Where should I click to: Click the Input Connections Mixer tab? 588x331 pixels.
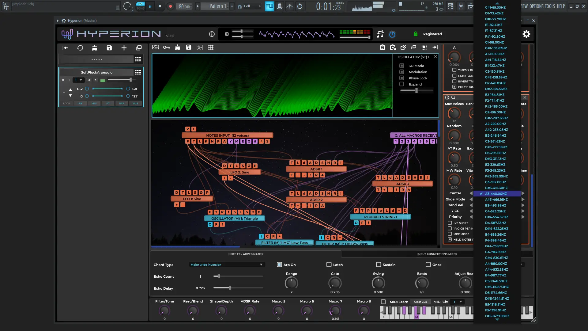coord(437,254)
